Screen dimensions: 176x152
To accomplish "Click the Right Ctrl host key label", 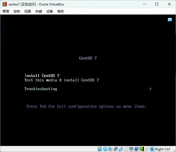I will 163,149.
